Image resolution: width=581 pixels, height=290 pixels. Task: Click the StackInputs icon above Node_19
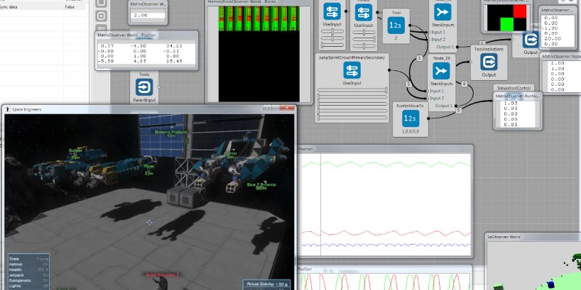pos(442,12)
